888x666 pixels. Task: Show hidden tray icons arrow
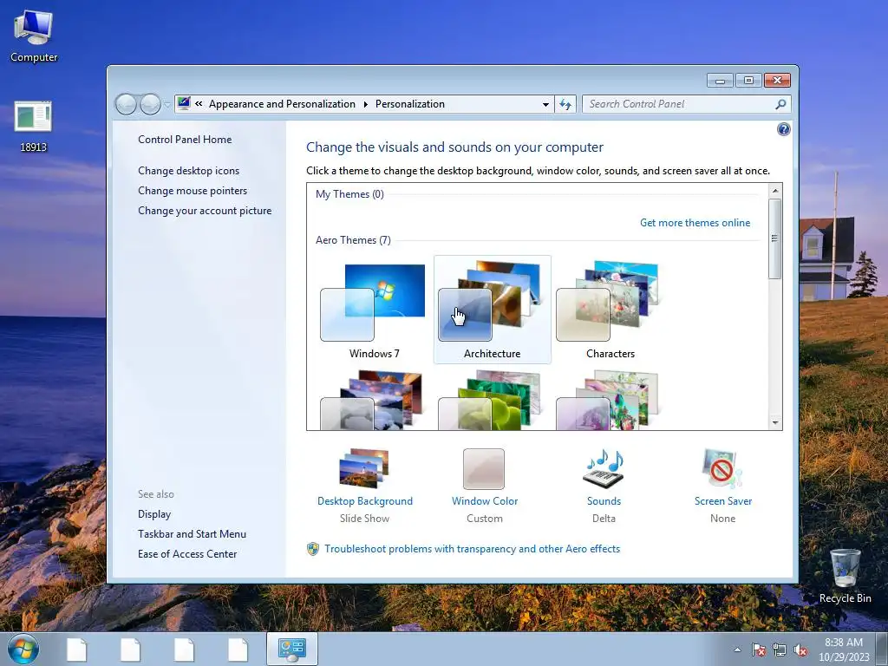pos(737,650)
